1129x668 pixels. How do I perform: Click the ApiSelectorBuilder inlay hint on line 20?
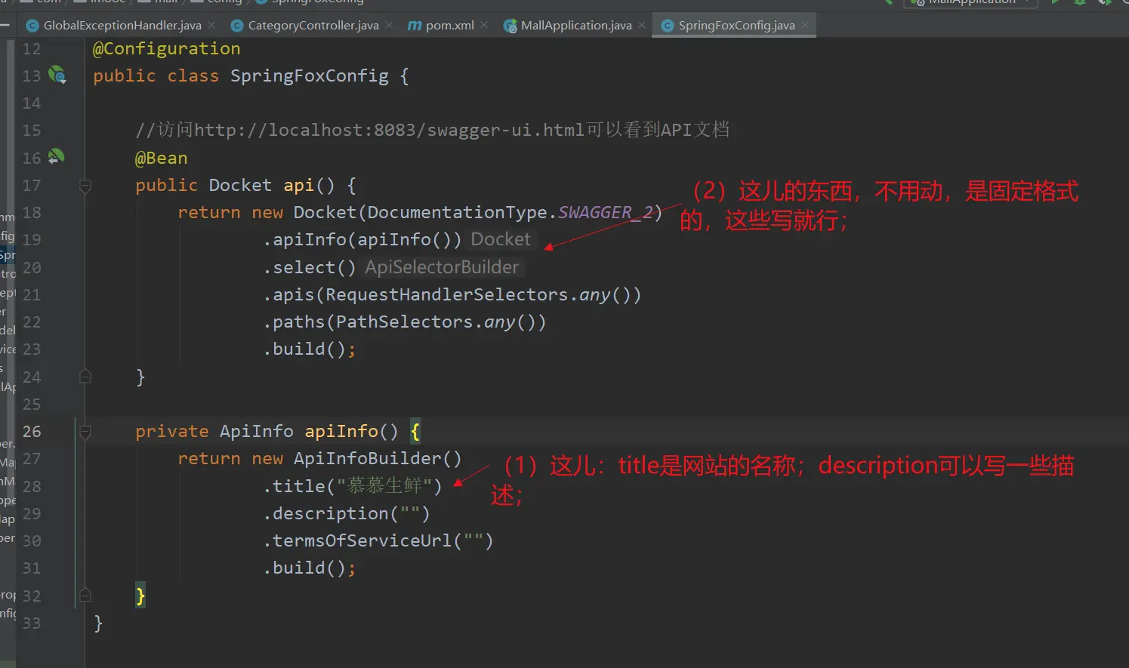pyautogui.click(x=442, y=267)
